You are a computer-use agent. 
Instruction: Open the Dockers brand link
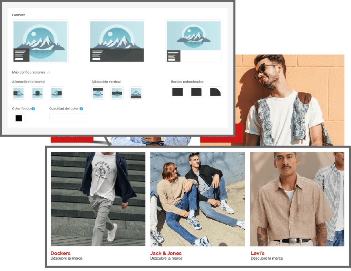point(61,253)
